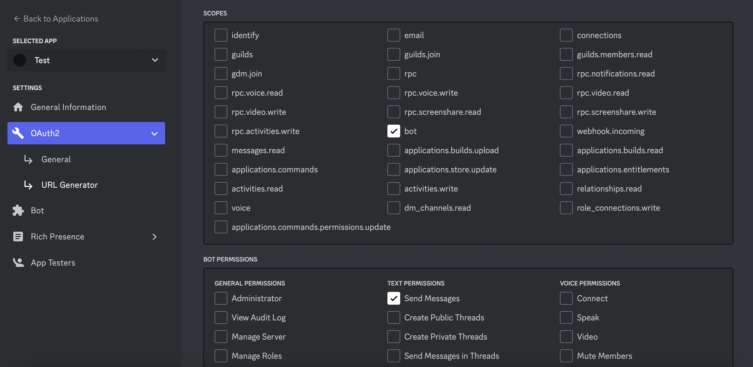Tick the webhook.incoming scope checkbox
This screenshot has width=753, height=367.
pyautogui.click(x=566, y=131)
